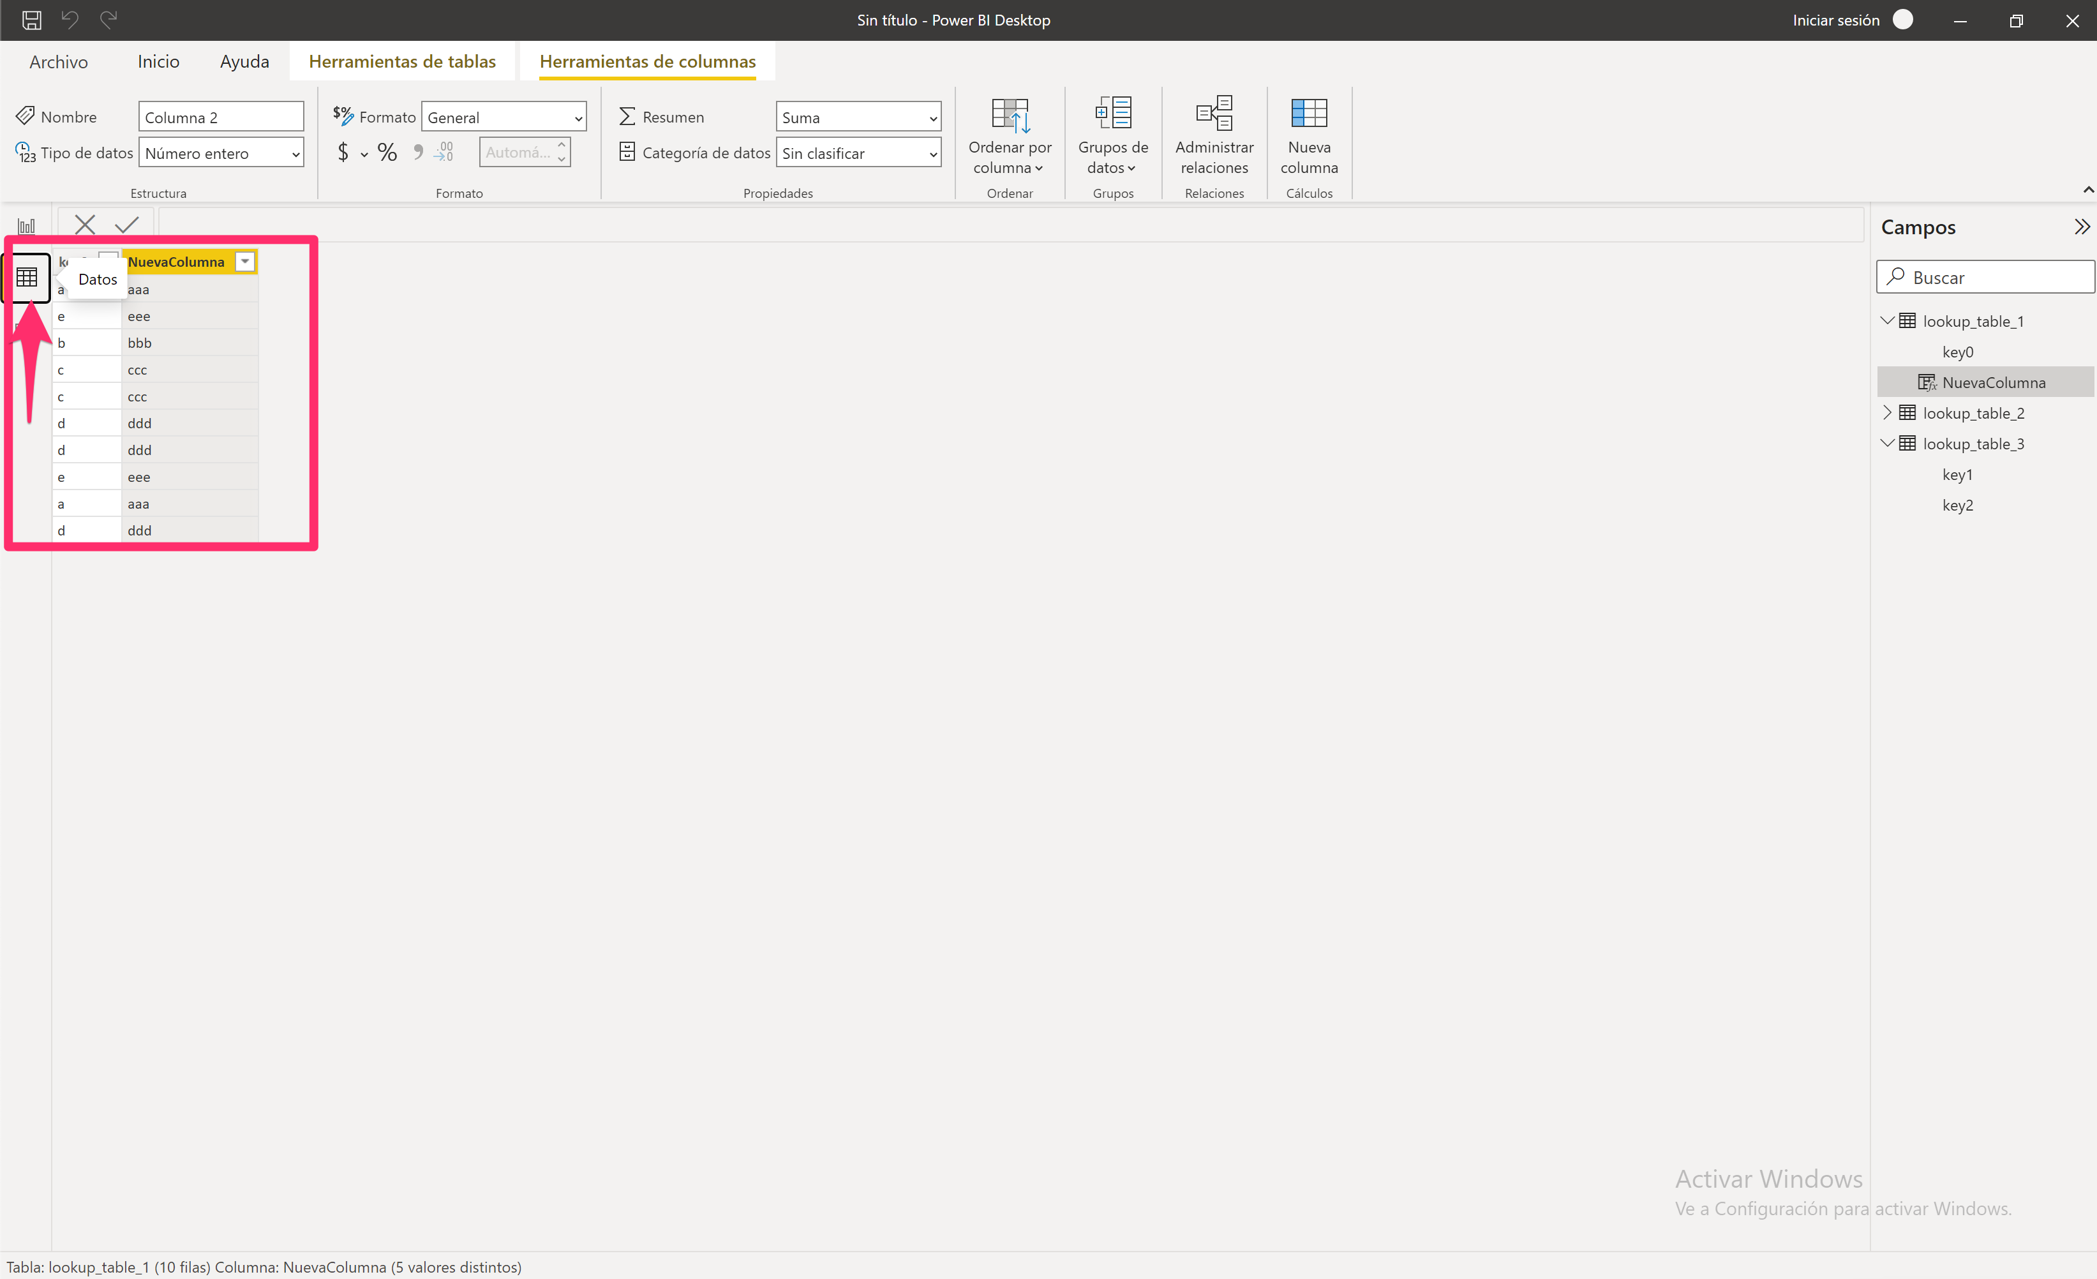This screenshot has height=1279, width=2097.
Task: Collapse the ribbon with the caret icon
Action: (2087, 190)
